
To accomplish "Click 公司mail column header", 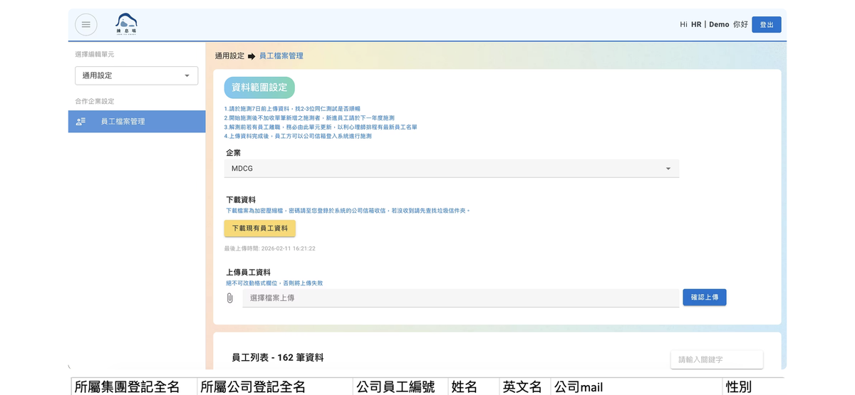I will tap(579, 387).
